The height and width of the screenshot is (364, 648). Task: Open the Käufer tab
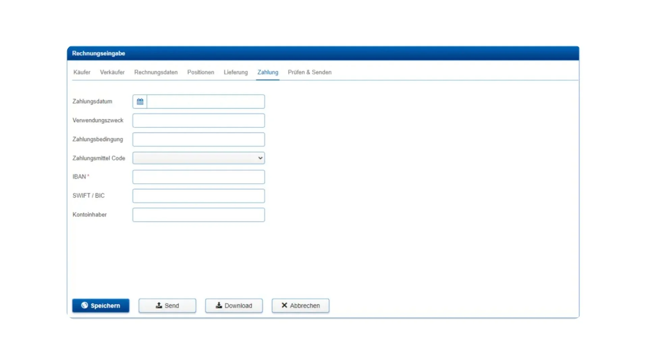82,72
